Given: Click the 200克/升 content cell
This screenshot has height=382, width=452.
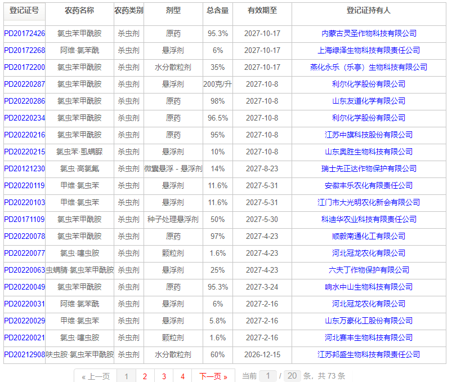Looking at the screenshot, I should pos(218,85).
